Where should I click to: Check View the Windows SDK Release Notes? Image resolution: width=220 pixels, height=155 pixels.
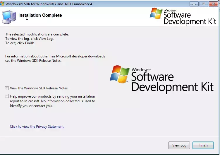point(7,88)
